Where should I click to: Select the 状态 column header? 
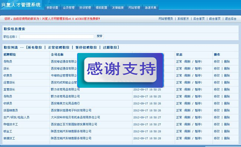click(x=179, y=55)
